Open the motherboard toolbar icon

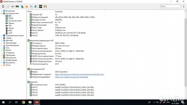pyautogui.click(x=12, y=6)
